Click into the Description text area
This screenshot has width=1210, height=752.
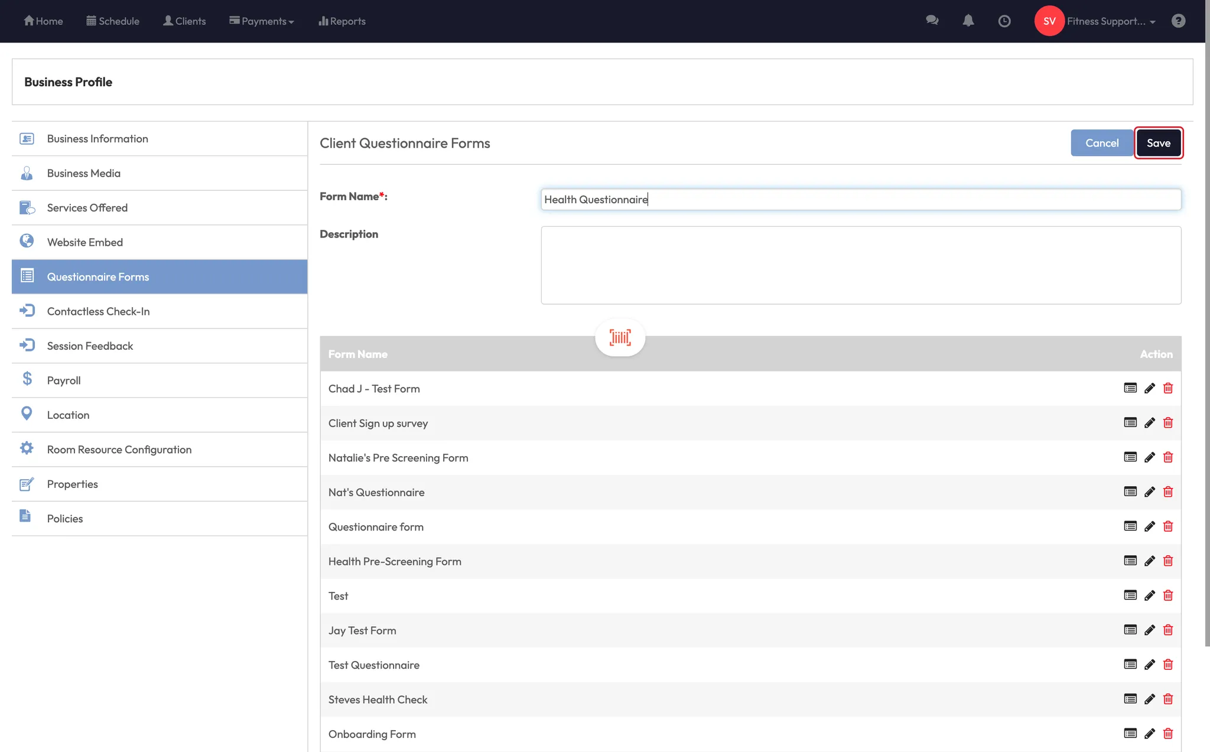860,265
